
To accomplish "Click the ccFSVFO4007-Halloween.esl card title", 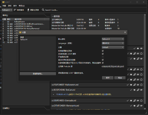I will coord(65,85).
